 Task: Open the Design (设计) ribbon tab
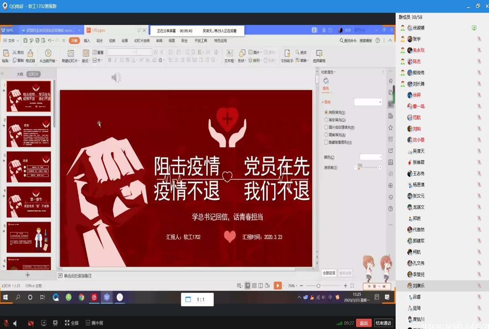click(99, 40)
